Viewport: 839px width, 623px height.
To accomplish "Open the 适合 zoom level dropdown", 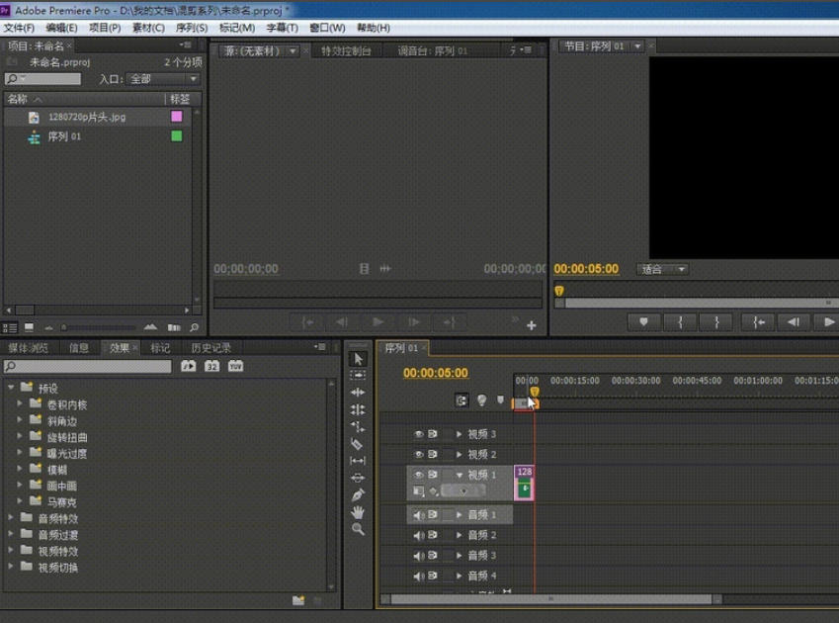I will point(662,269).
